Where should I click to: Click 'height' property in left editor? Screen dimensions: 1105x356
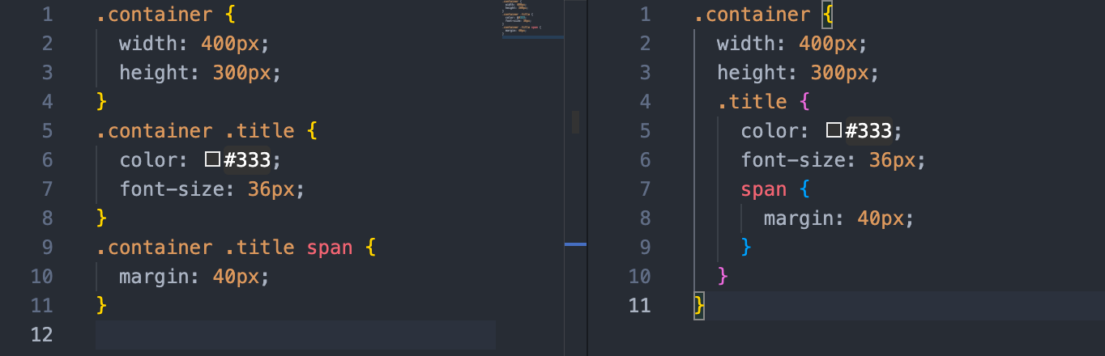tap(154, 73)
